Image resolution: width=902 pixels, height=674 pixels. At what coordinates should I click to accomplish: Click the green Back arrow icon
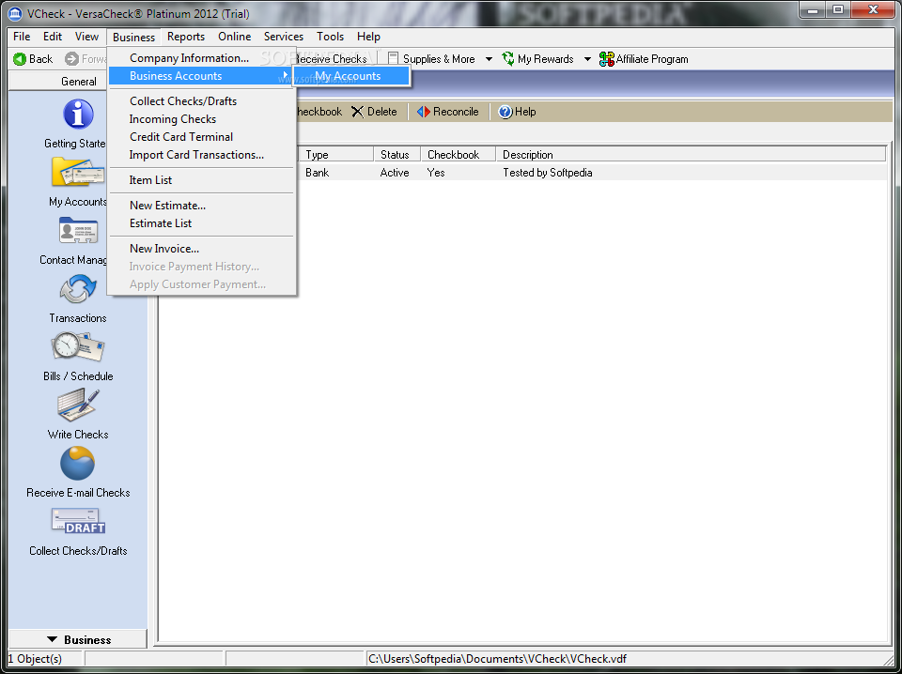(20, 58)
